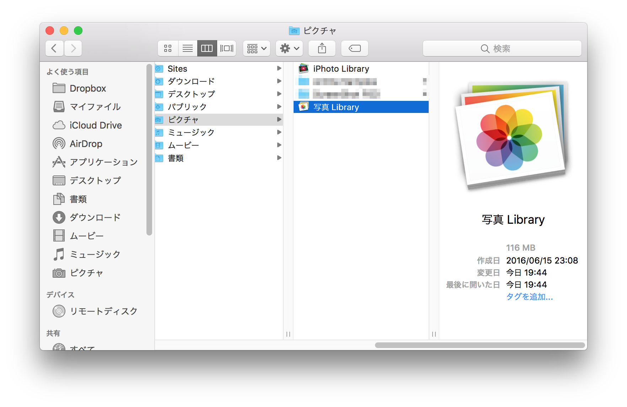Click the 116 MB size value
This screenshot has height=407, width=627.
click(x=521, y=248)
